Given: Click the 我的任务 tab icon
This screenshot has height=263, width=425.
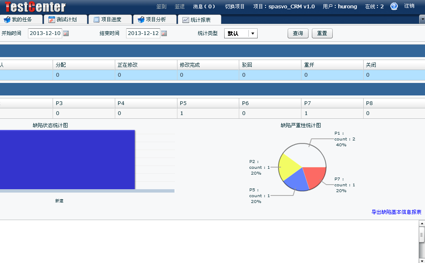Looking at the screenshot, I should pos(7,20).
